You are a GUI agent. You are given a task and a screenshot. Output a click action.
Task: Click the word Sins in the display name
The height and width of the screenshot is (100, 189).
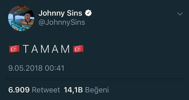[x=75, y=13]
